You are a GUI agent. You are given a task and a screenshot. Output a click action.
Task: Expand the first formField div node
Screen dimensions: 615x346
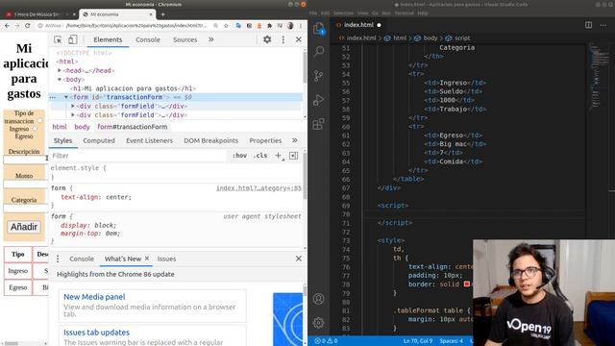click(73, 106)
